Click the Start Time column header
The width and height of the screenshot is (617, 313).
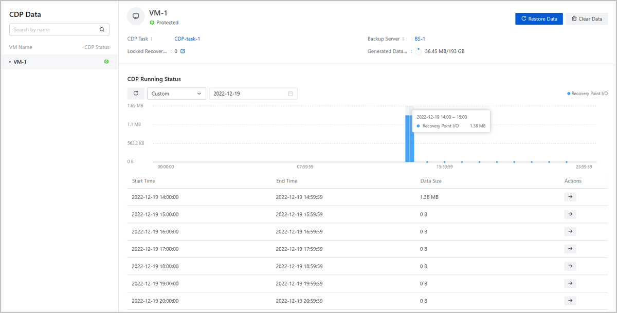point(143,181)
